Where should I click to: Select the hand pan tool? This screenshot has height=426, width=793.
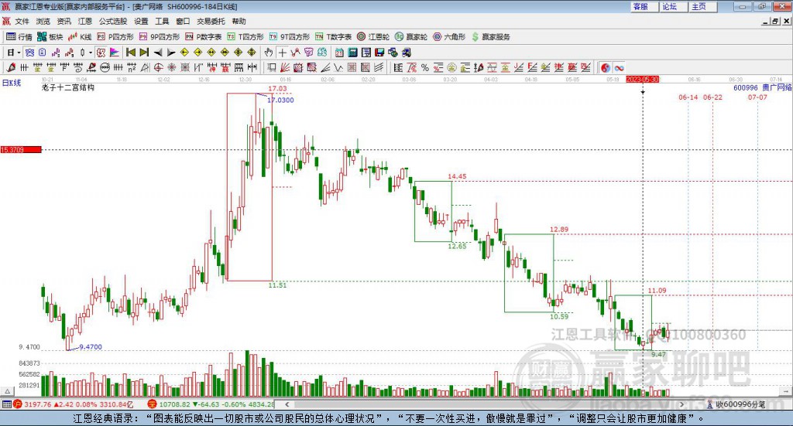(x=269, y=53)
